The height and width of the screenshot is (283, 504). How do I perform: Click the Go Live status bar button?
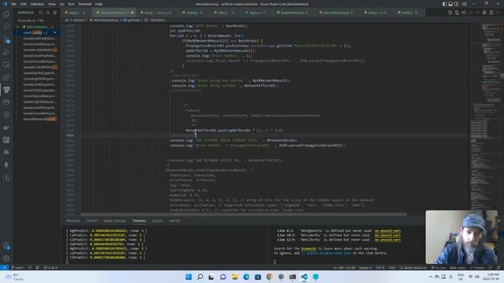[439, 267]
